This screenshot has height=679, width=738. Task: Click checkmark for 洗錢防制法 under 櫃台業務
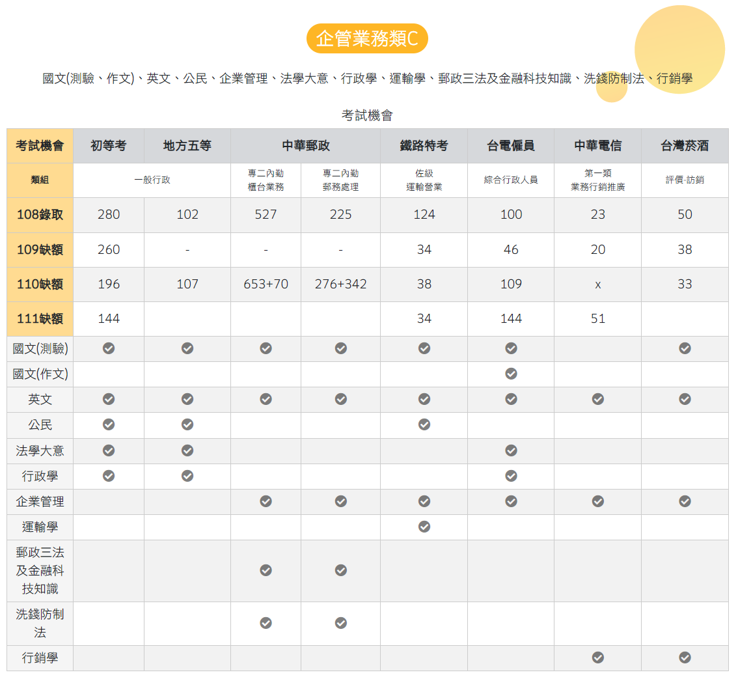click(266, 624)
